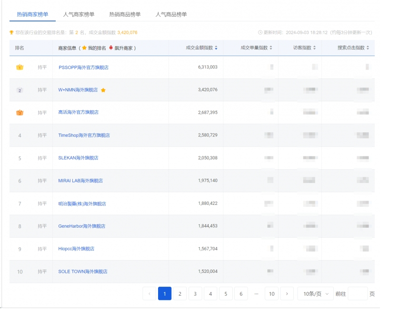This screenshot has width=409, height=310.
Task: Click value 1,975,140 in MIRAI LAB row
Action: point(208,180)
